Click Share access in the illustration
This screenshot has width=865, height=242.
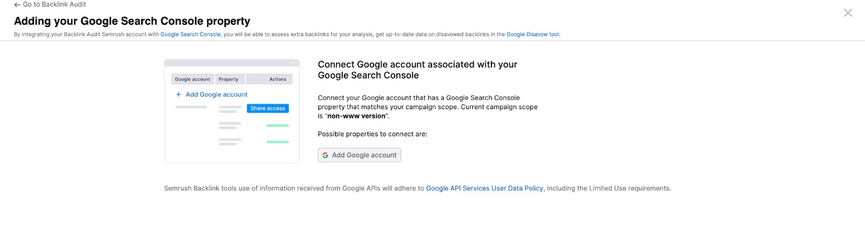(x=268, y=109)
